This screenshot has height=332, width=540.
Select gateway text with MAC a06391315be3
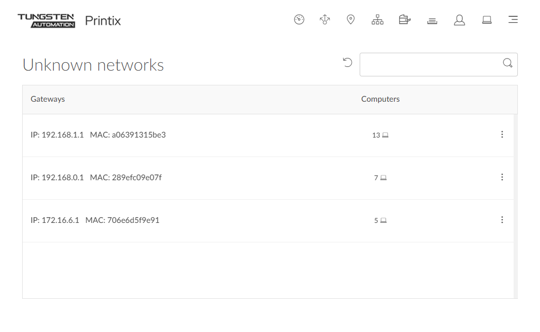click(98, 135)
